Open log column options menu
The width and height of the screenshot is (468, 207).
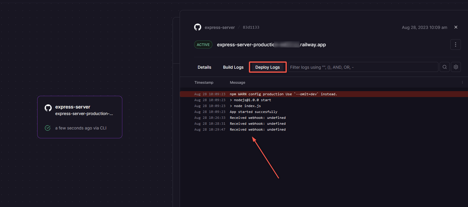tap(462, 82)
